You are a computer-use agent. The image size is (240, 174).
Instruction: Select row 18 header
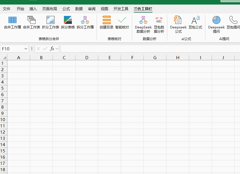click(3, 169)
